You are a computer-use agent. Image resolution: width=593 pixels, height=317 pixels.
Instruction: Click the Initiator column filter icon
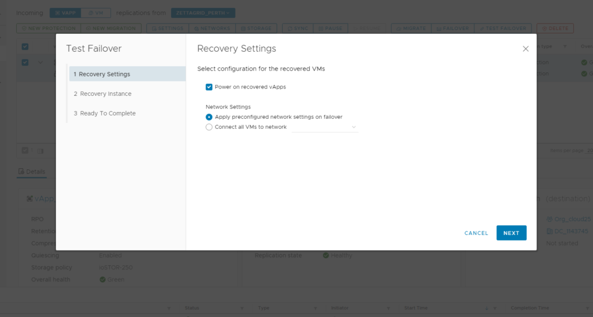click(389, 308)
